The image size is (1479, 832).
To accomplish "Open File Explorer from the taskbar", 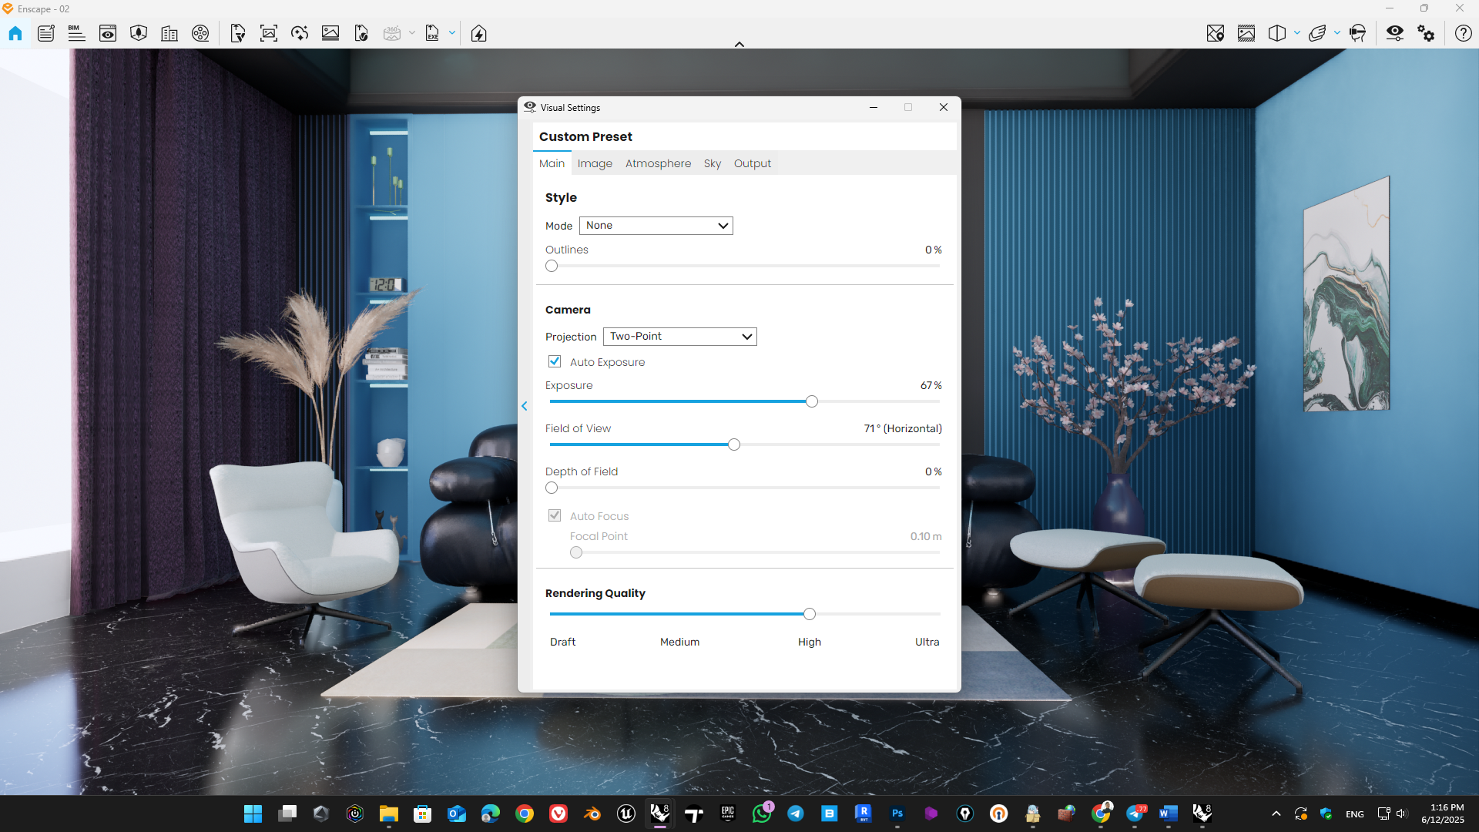I will tap(388, 814).
